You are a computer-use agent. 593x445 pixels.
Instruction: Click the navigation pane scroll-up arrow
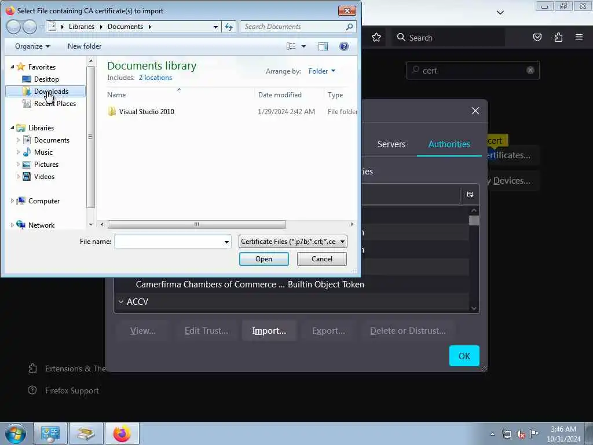[91, 61]
